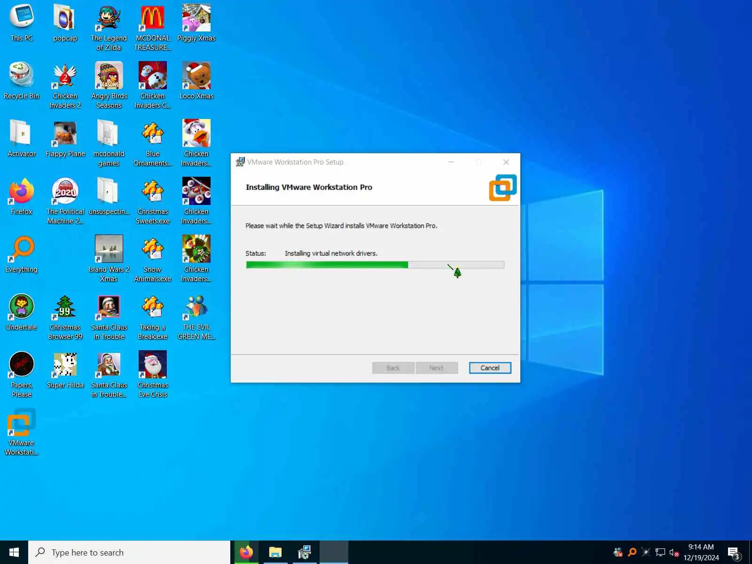Select the Chicken Invaders C... snowman icon
The image size is (752, 564).
click(x=152, y=86)
